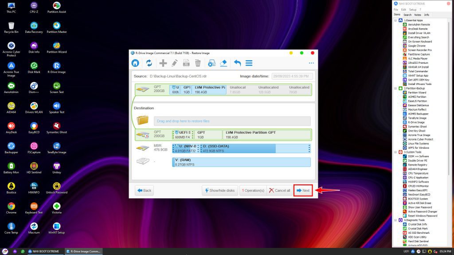
Task: Switch to the Info tab
Action: click(427, 15)
